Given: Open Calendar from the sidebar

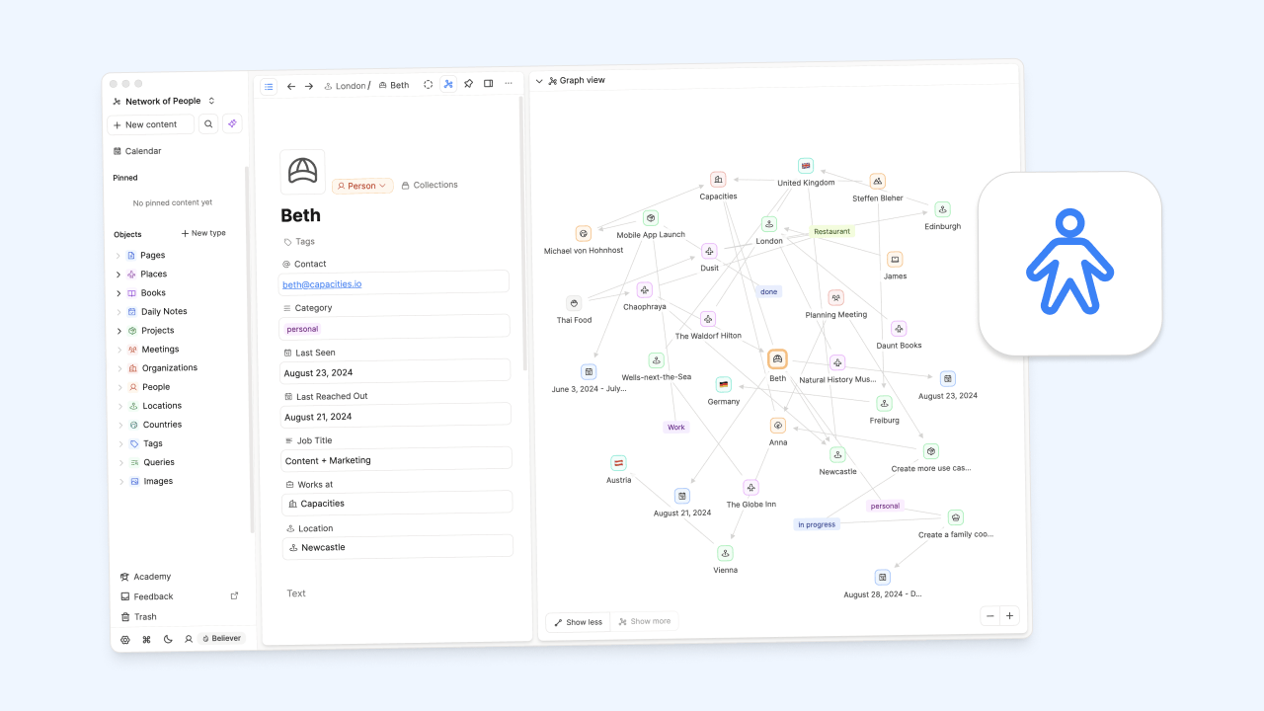Looking at the screenshot, I should point(142,151).
